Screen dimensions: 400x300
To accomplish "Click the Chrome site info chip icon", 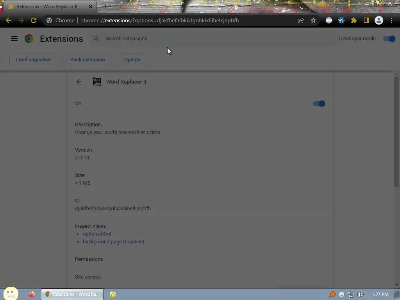I will 49,20.
